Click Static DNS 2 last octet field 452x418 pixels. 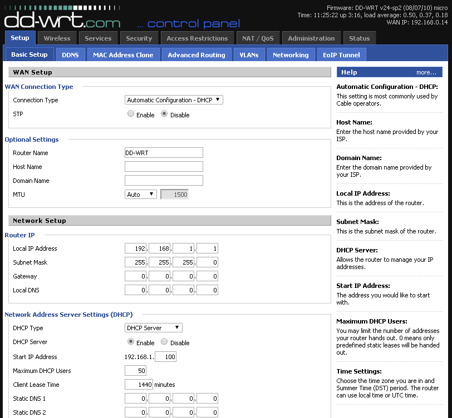207,412
